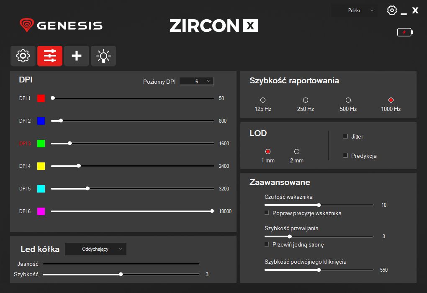
Task: Enable the Predykcja checkbox
Action: tap(345, 155)
